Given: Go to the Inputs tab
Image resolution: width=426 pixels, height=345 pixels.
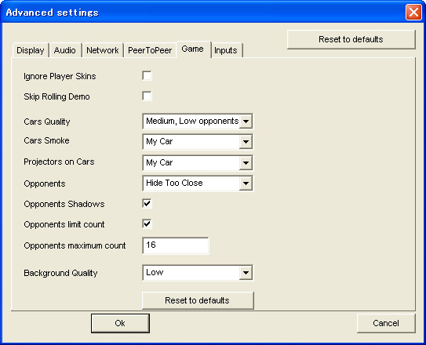Looking at the screenshot, I should (226, 50).
